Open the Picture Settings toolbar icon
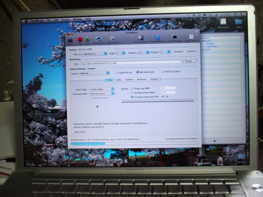This screenshot has width=263, height=197. tap(141, 38)
